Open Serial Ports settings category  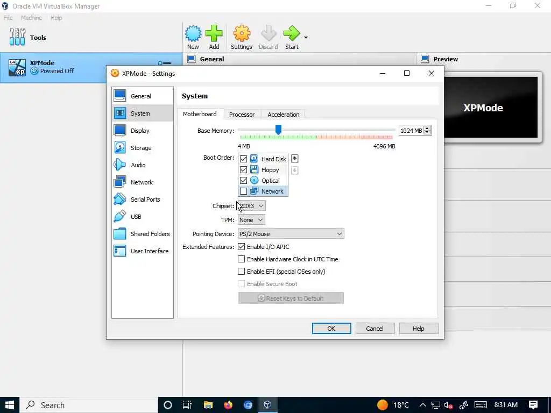(x=142, y=199)
